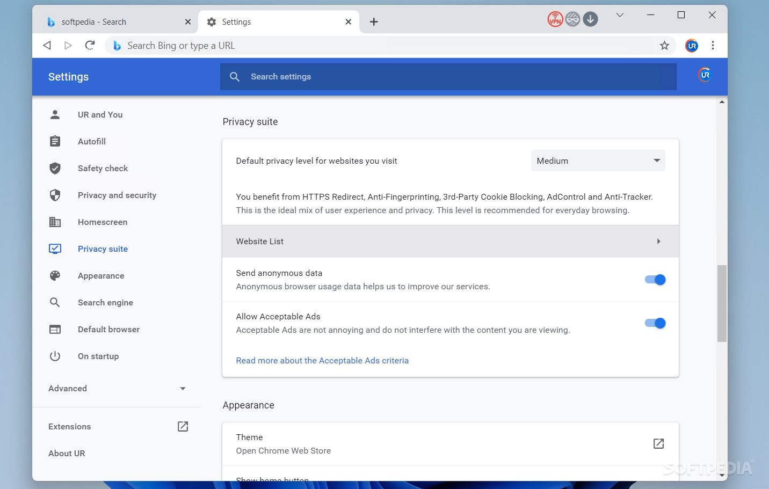The height and width of the screenshot is (489, 769).
Task: Open the downloads arrow icon
Action: (590, 20)
